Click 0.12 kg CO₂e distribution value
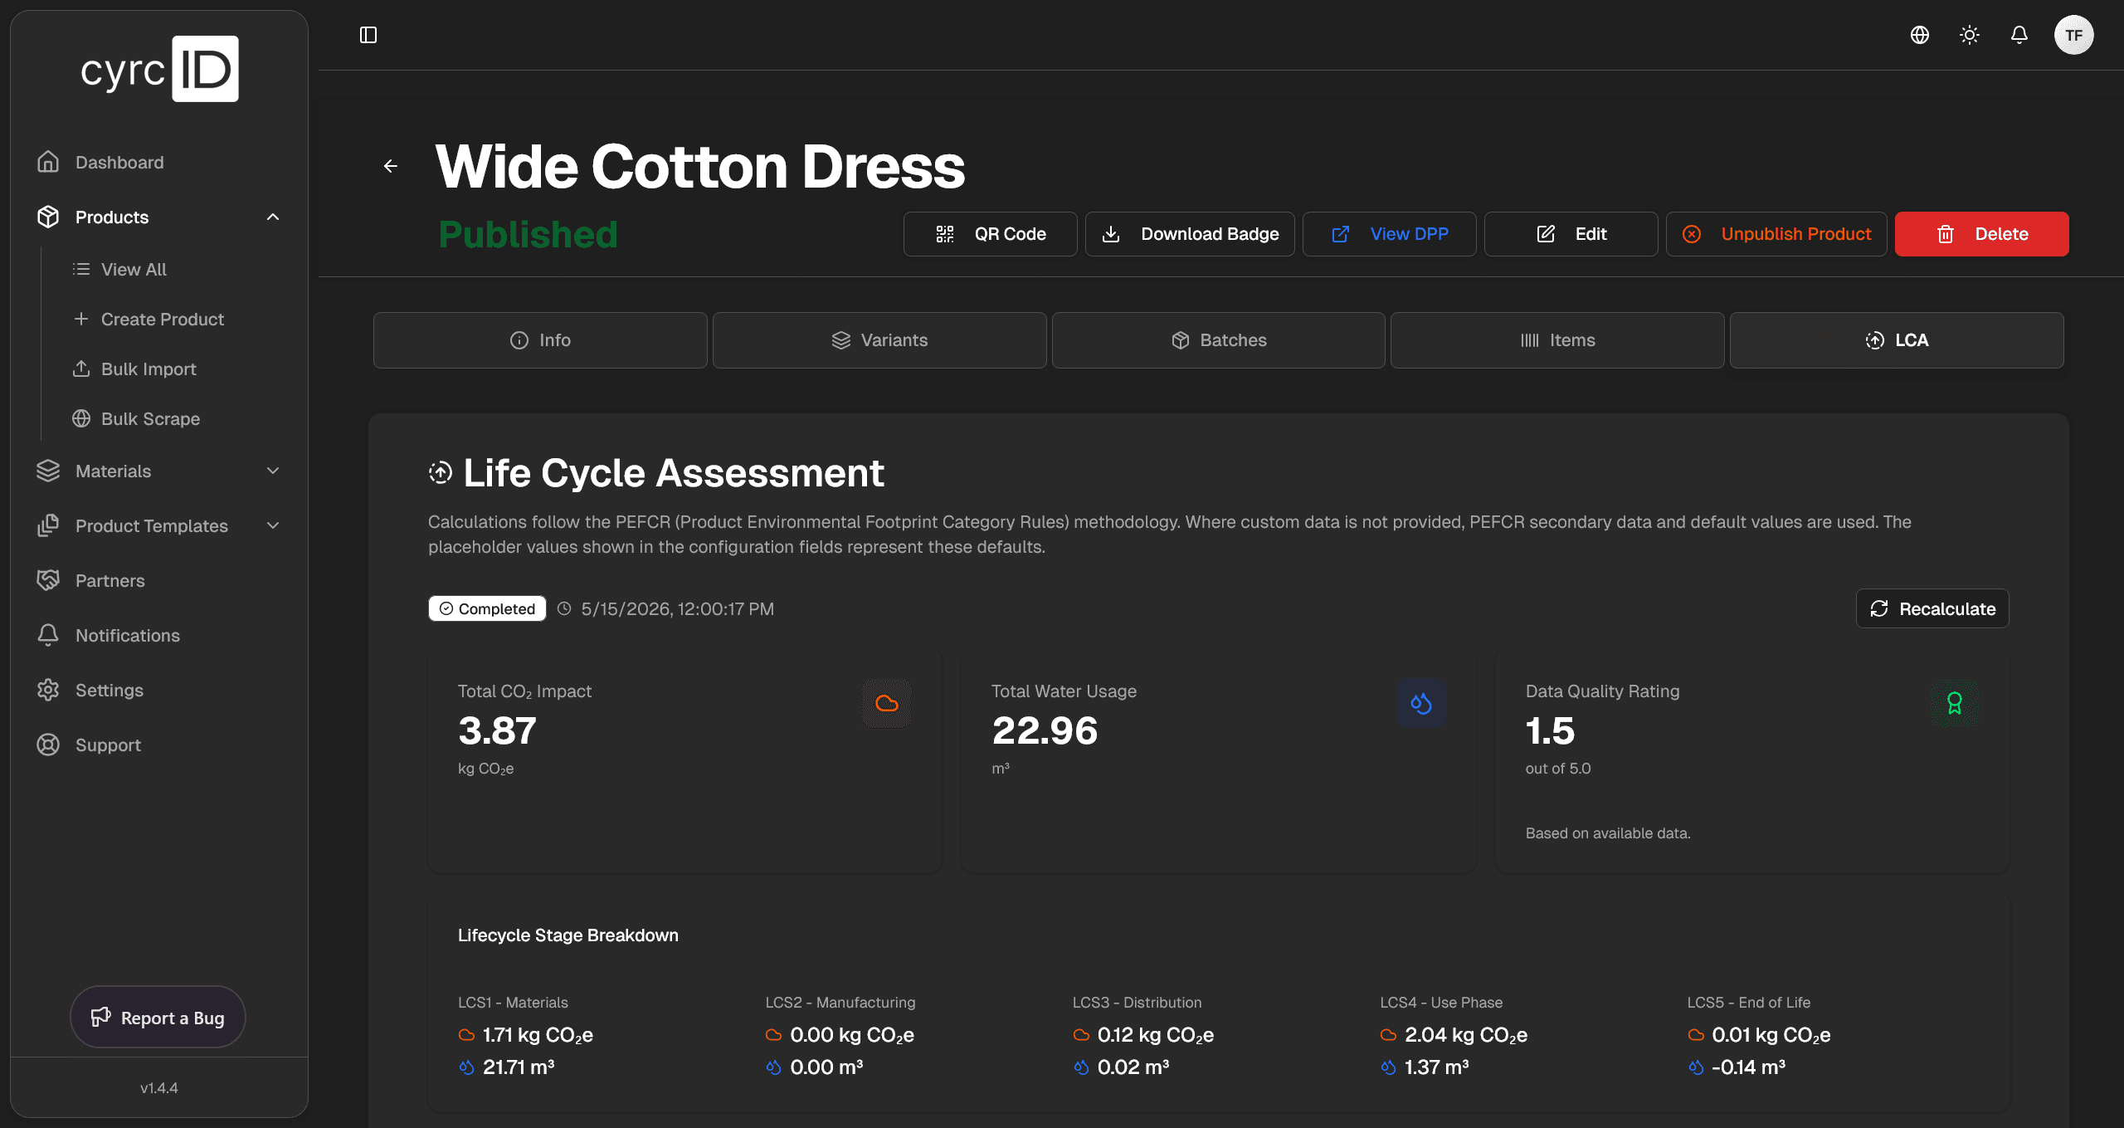 pyautogui.click(x=1155, y=1035)
